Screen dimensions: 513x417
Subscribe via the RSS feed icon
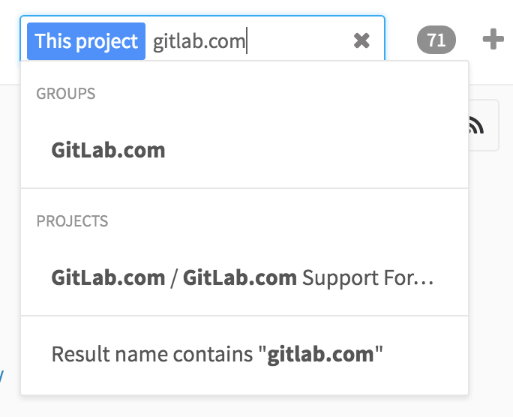click(x=476, y=125)
